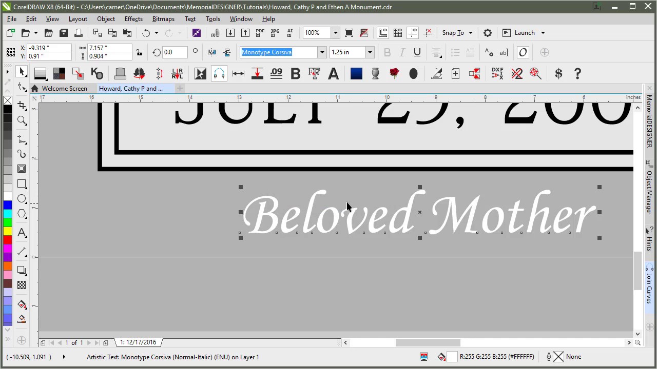Toggle Mirror horizontally button

point(211,52)
